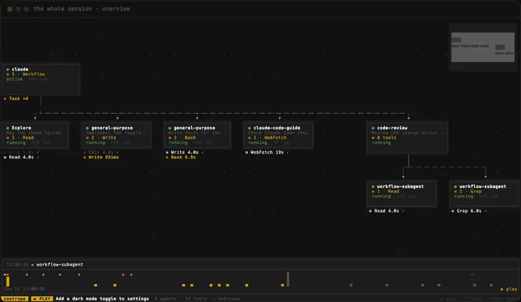Image resolution: width=521 pixels, height=302 pixels.
Task: Select the claude root agent node
Action: [41, 78]
